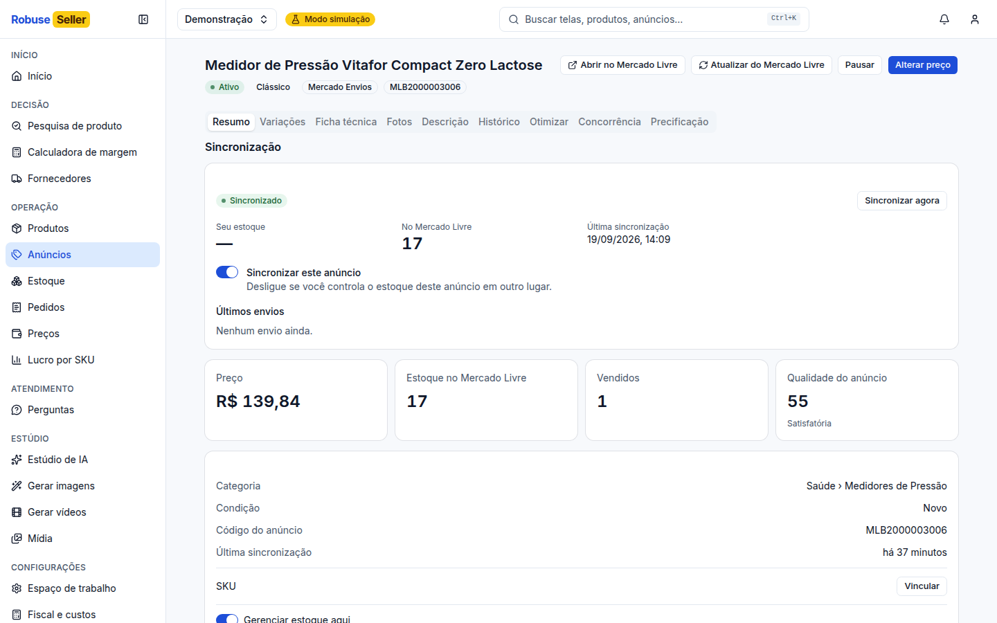
Task: Toggle Sincronizar este anúncio switch
Action: tap(227, 272)
